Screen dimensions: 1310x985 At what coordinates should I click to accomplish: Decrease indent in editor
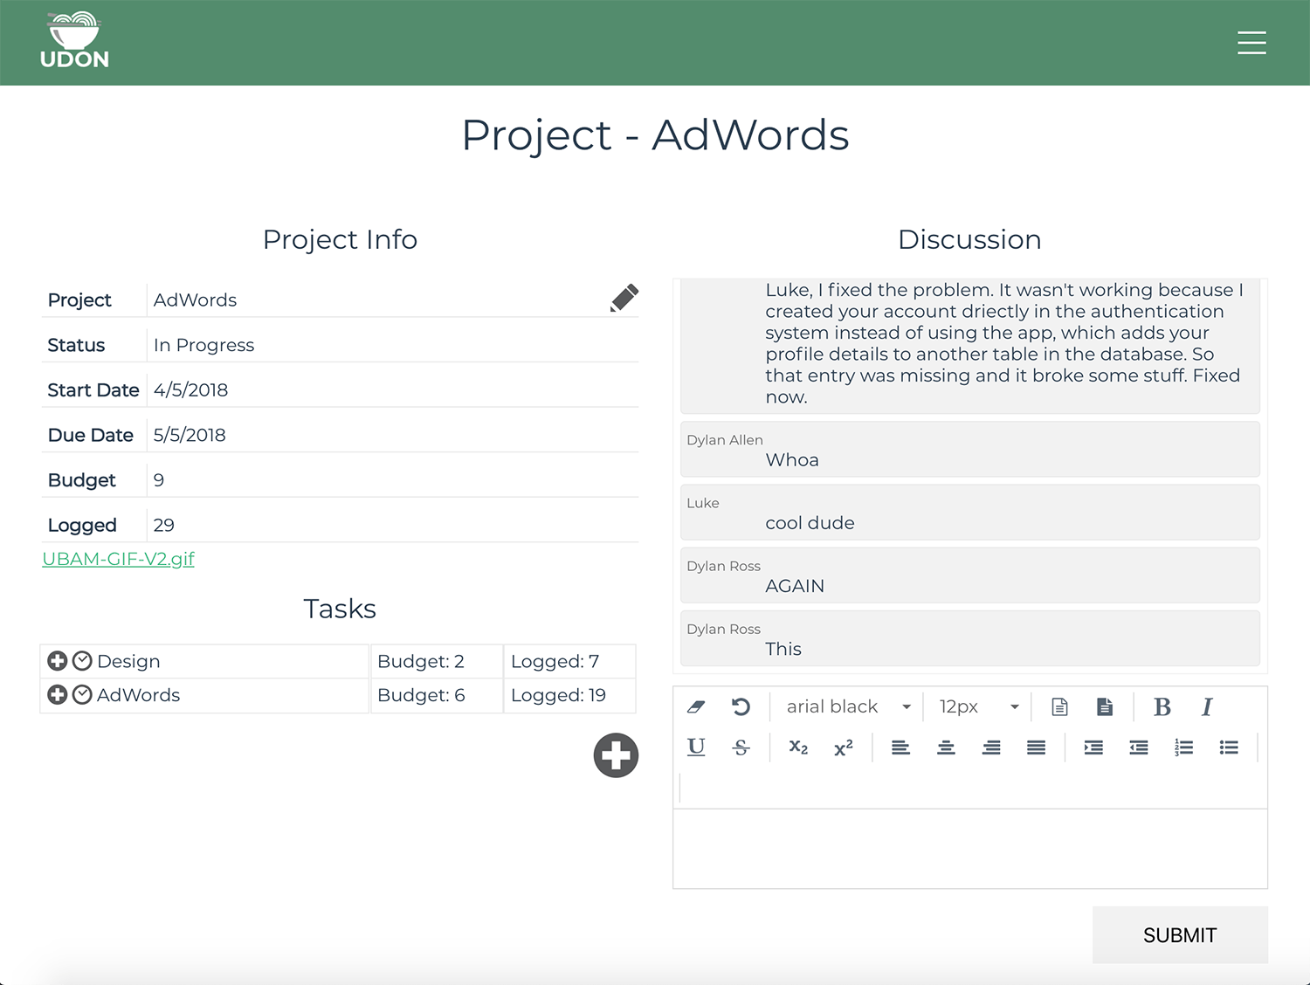click(1139, 747)
